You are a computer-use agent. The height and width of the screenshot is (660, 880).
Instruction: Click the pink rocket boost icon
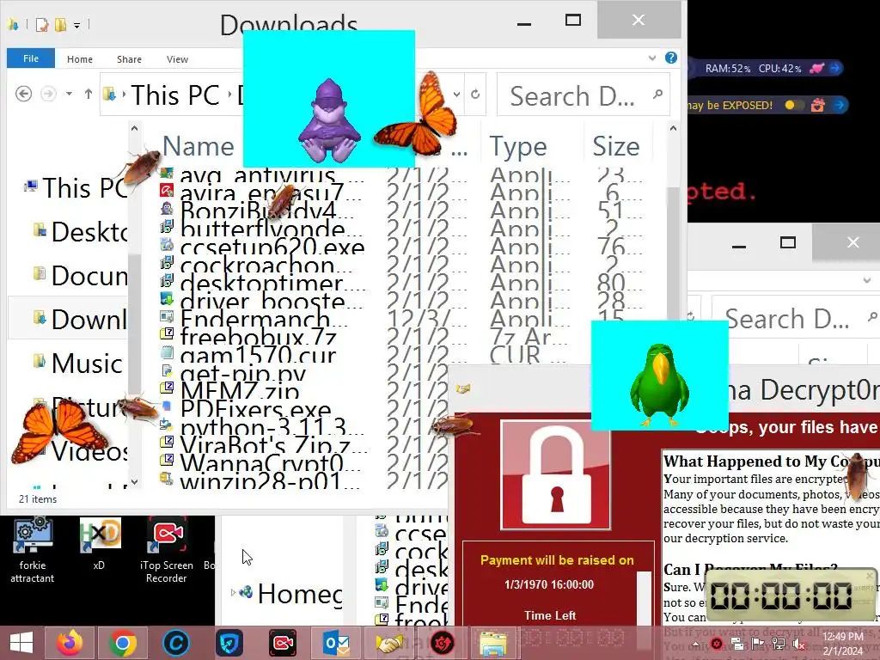(x=818, y=69)
